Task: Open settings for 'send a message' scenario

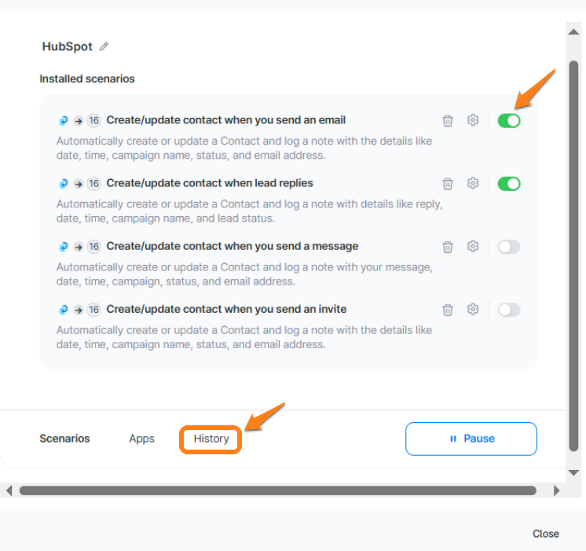Action: coord(473,247)
